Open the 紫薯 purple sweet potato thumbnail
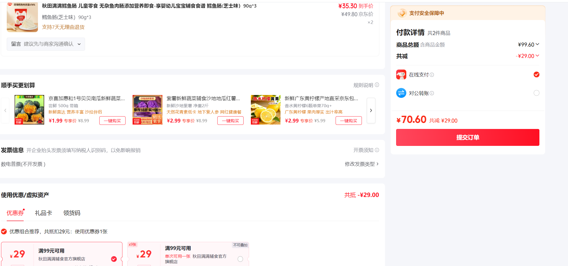 point(147,110)
